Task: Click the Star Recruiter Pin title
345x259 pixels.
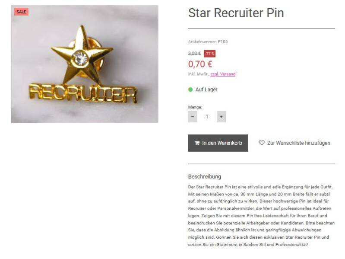Action: (236, 13)
